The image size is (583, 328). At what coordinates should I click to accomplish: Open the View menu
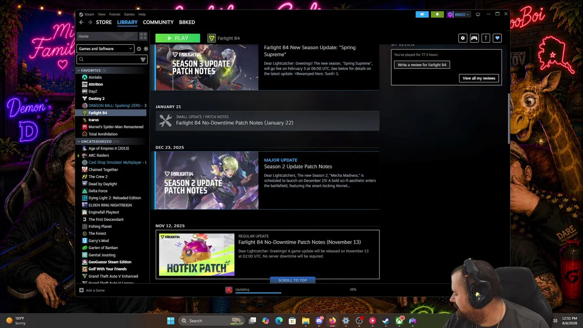(102, 15)
